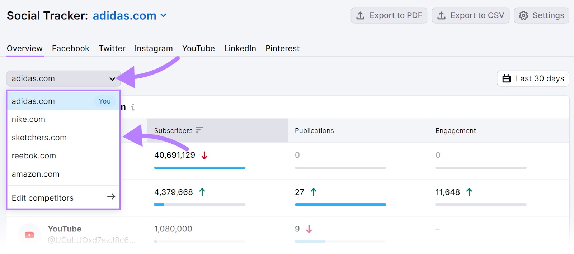
Task: Select nike.com from the competitor list
Action: pyautogui.click(x=28, y=119)
